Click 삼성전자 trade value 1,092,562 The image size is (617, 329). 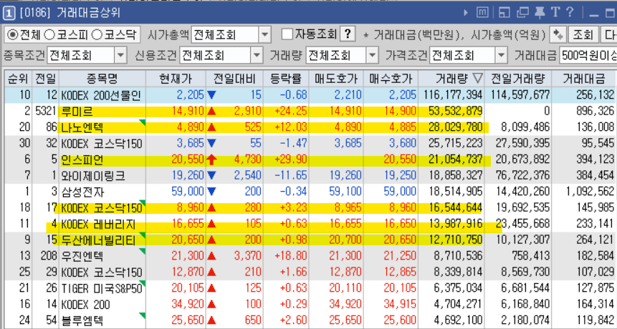pos(590,192)
